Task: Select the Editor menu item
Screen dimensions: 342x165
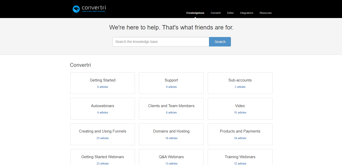Action: click(x=230, y=13)
